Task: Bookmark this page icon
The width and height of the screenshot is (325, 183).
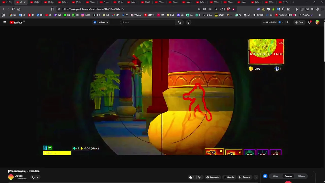Action: [52, 9]
